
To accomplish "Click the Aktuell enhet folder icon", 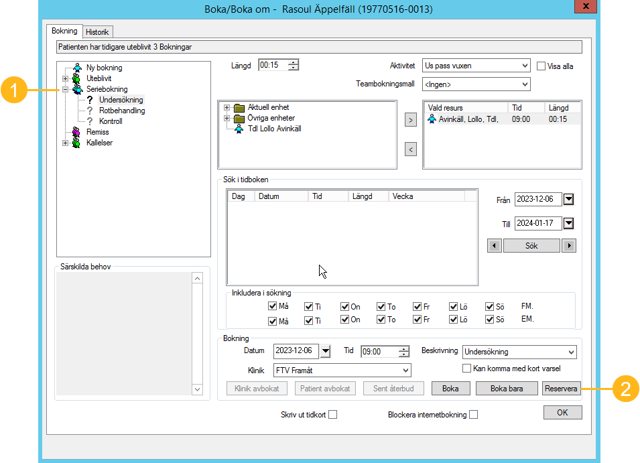I will (239, 108).
